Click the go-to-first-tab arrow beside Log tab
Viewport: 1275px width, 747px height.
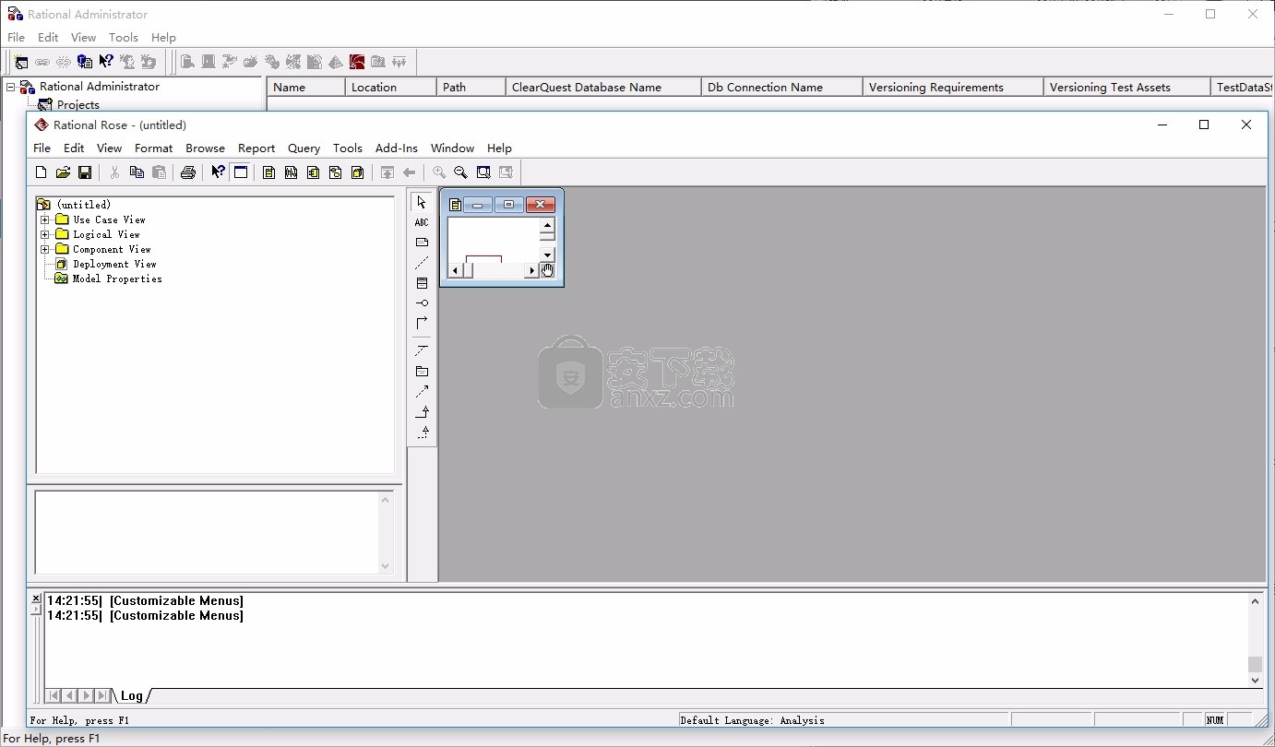click(x=54, y=695)
